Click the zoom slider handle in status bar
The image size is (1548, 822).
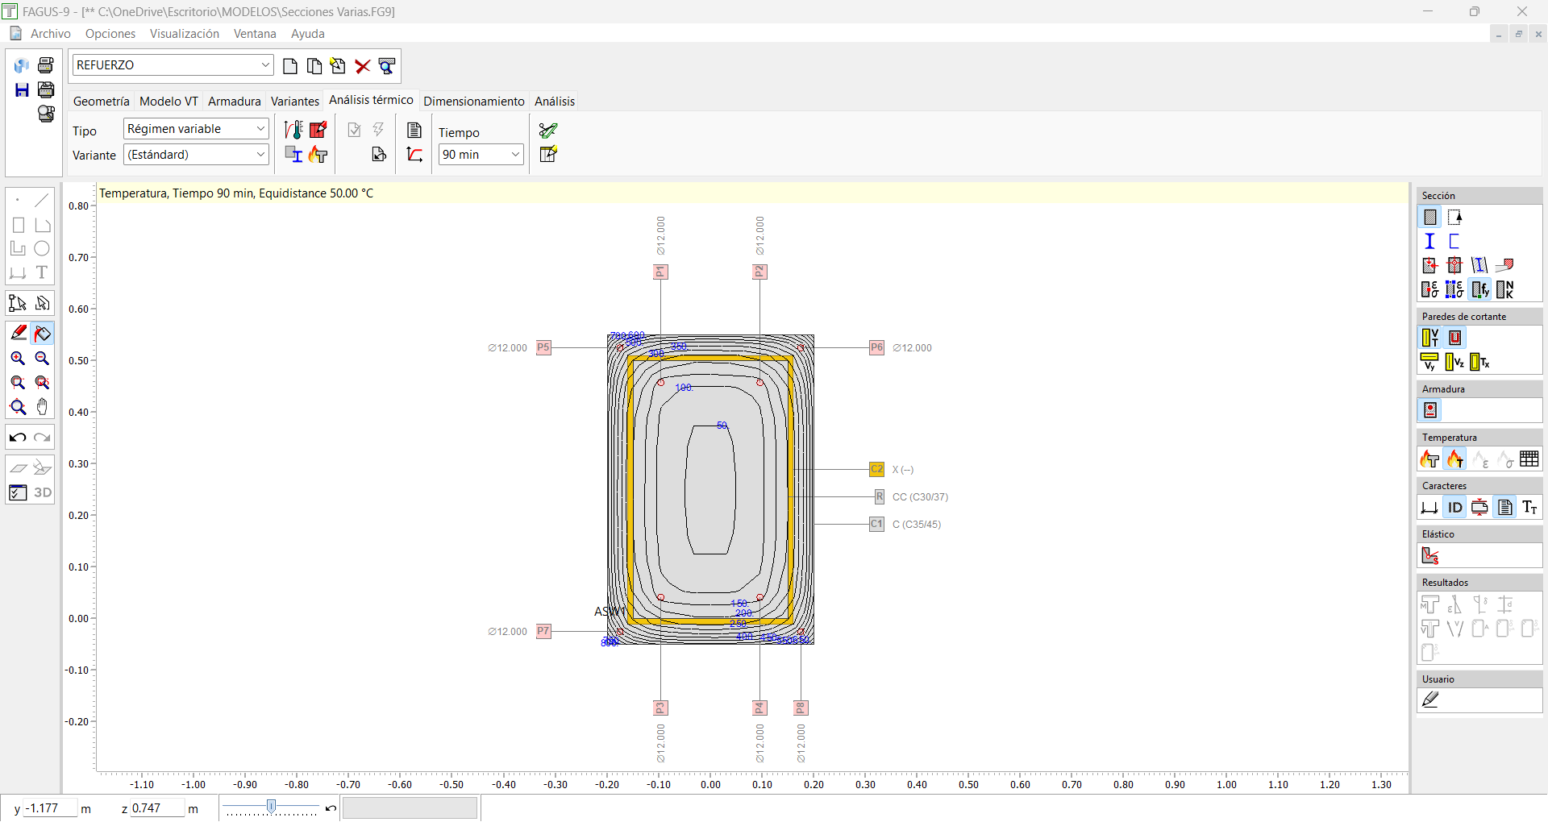pyautogui.click(x=272, y=807)
